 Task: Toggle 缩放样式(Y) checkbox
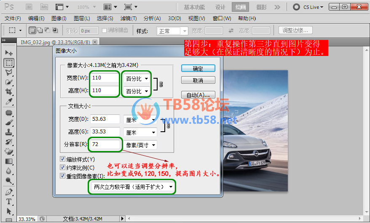[62, 159]
